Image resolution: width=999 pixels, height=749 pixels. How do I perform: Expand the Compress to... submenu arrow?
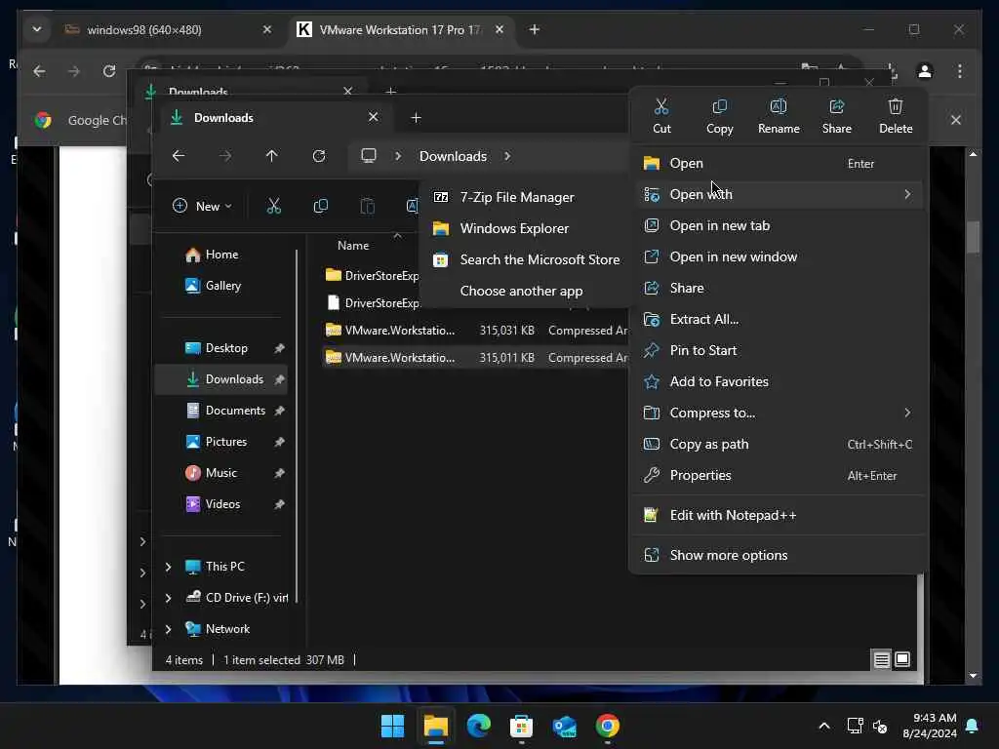(x=907, y=413)
